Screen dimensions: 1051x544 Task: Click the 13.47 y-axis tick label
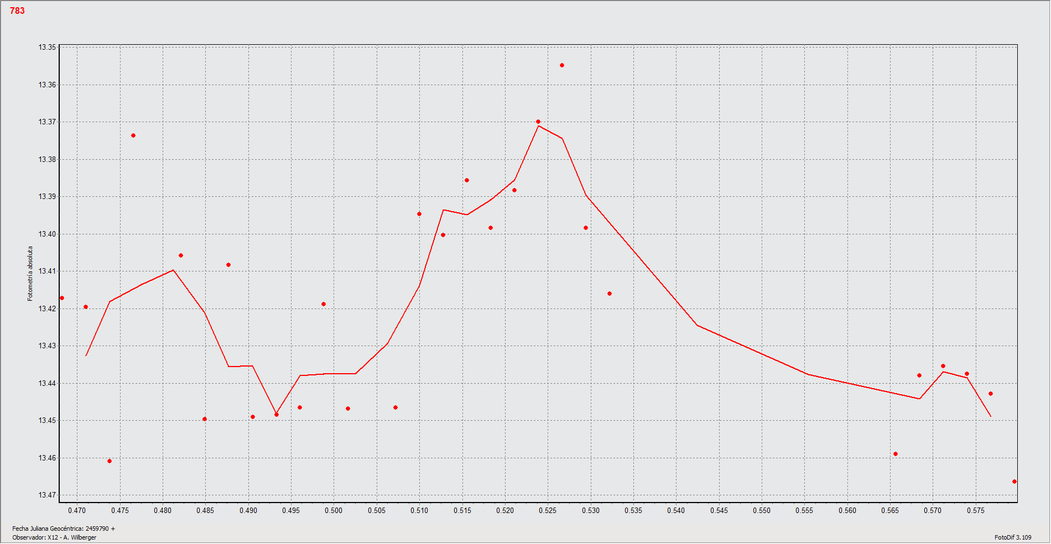click(47, 495)
